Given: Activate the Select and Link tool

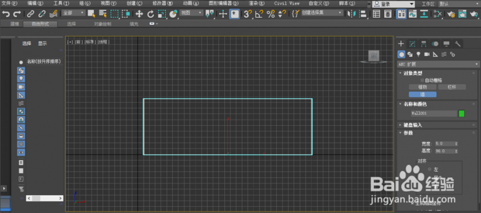Looking at the screenshot, I should (30, 14).
